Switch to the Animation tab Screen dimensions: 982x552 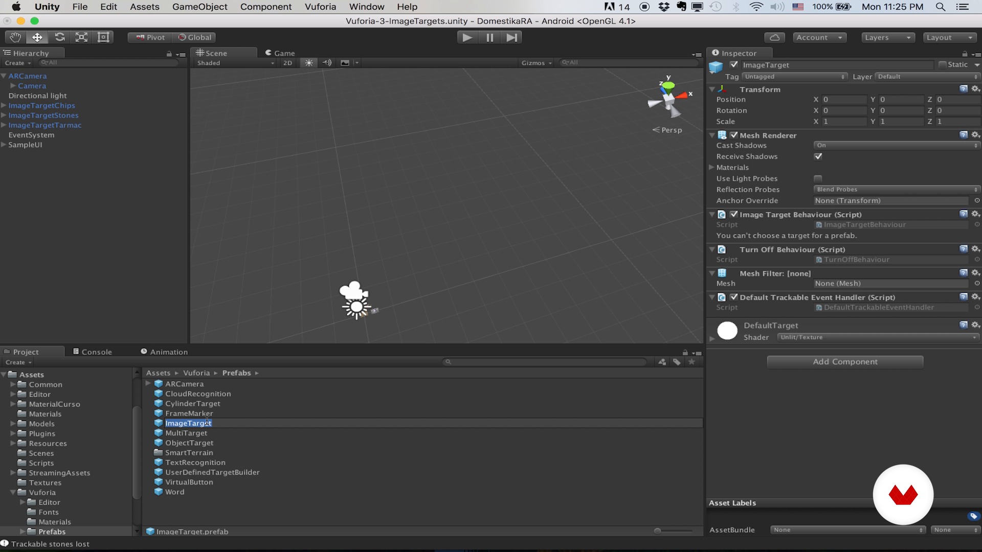click(x=164, y=352)
